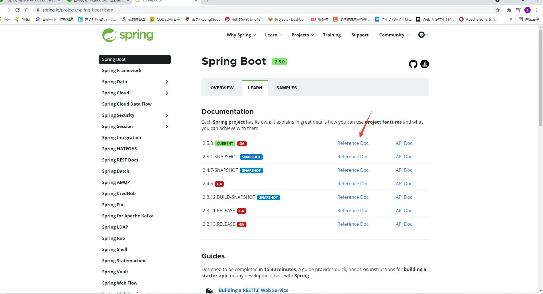This screenshot has height=294, width=543.
Task: Open the reading list button
Action: tap(529, 19)
